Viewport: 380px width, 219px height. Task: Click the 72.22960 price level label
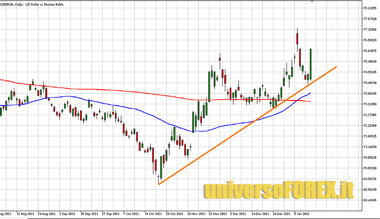pos(370,125)
